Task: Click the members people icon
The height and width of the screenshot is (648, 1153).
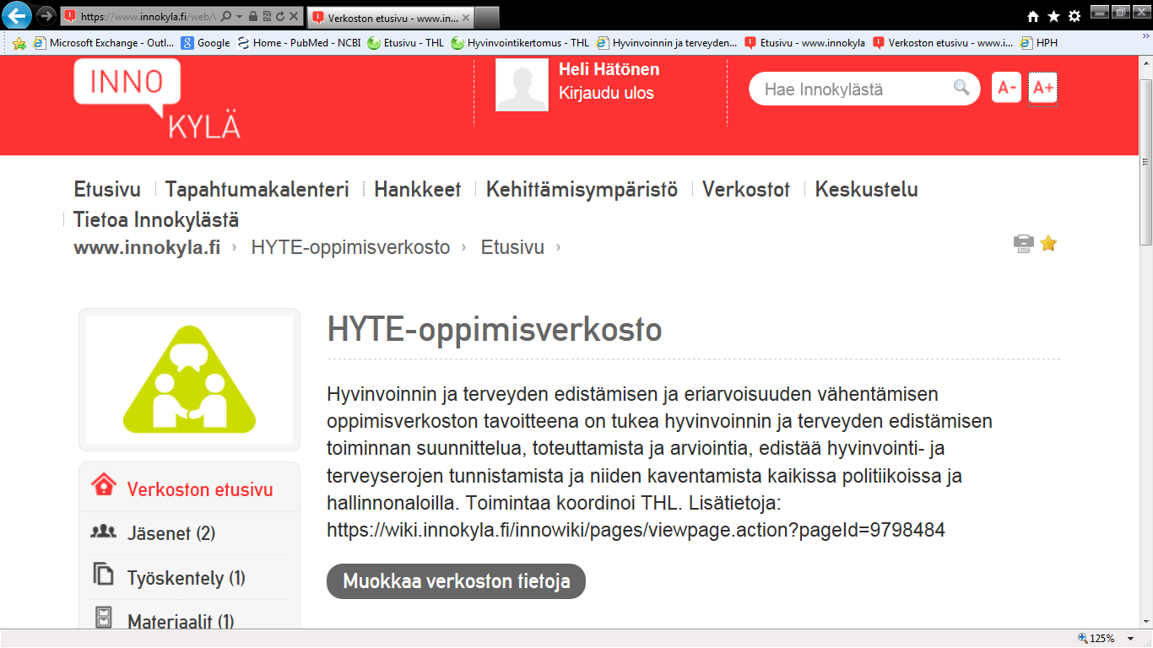Action: pos(103,532)
